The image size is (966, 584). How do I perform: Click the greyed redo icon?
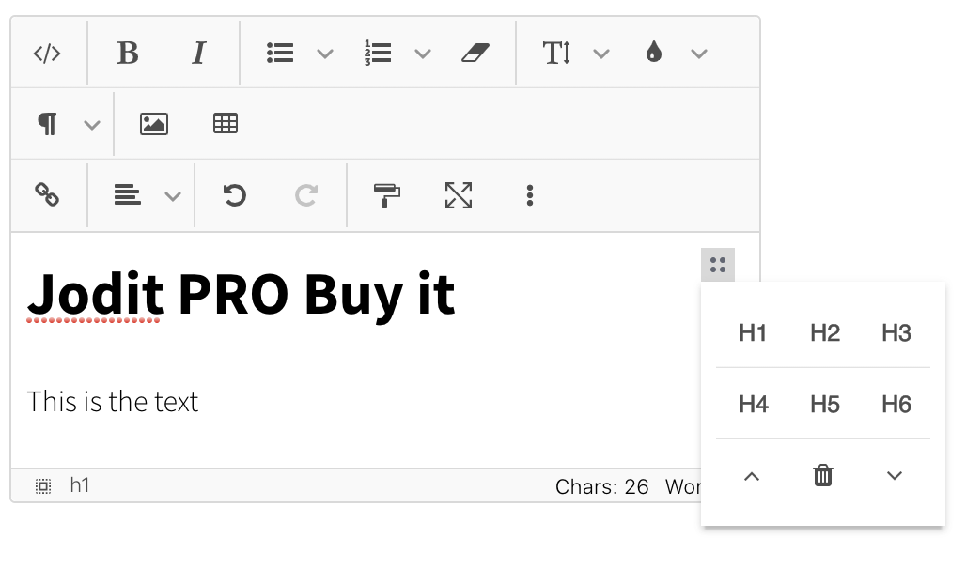306,195
